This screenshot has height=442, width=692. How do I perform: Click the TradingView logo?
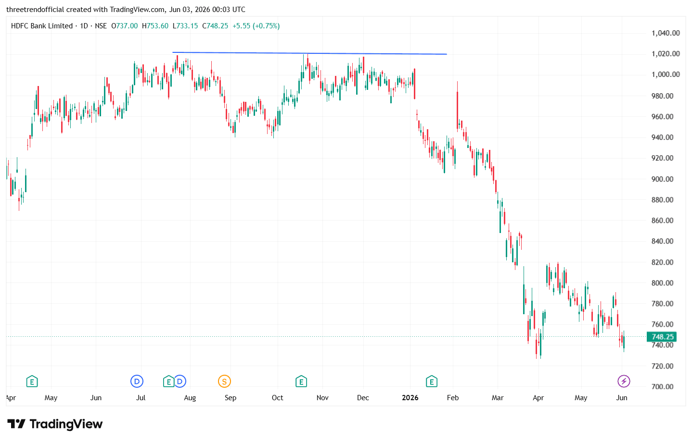coord(55,424)
